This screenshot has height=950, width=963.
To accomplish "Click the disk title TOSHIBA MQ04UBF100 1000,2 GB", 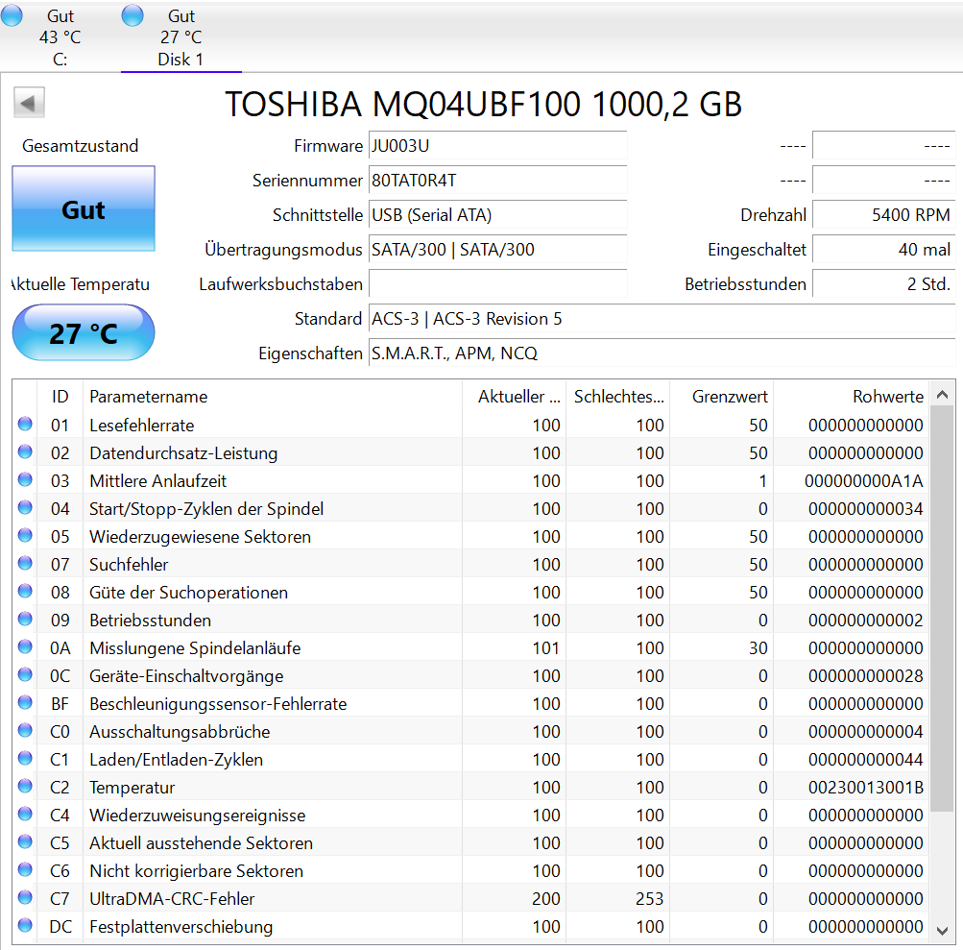I will pos(483,104).
